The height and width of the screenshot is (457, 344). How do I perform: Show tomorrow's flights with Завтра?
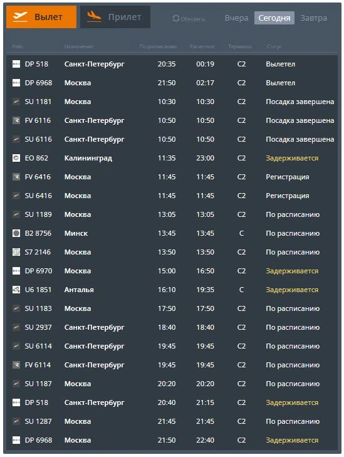pyautogui.click(x=313, y=18)
